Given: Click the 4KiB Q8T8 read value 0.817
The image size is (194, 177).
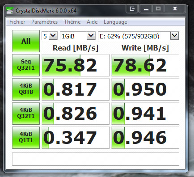Looking at the screenshot, I should click(x=76, y=89).
